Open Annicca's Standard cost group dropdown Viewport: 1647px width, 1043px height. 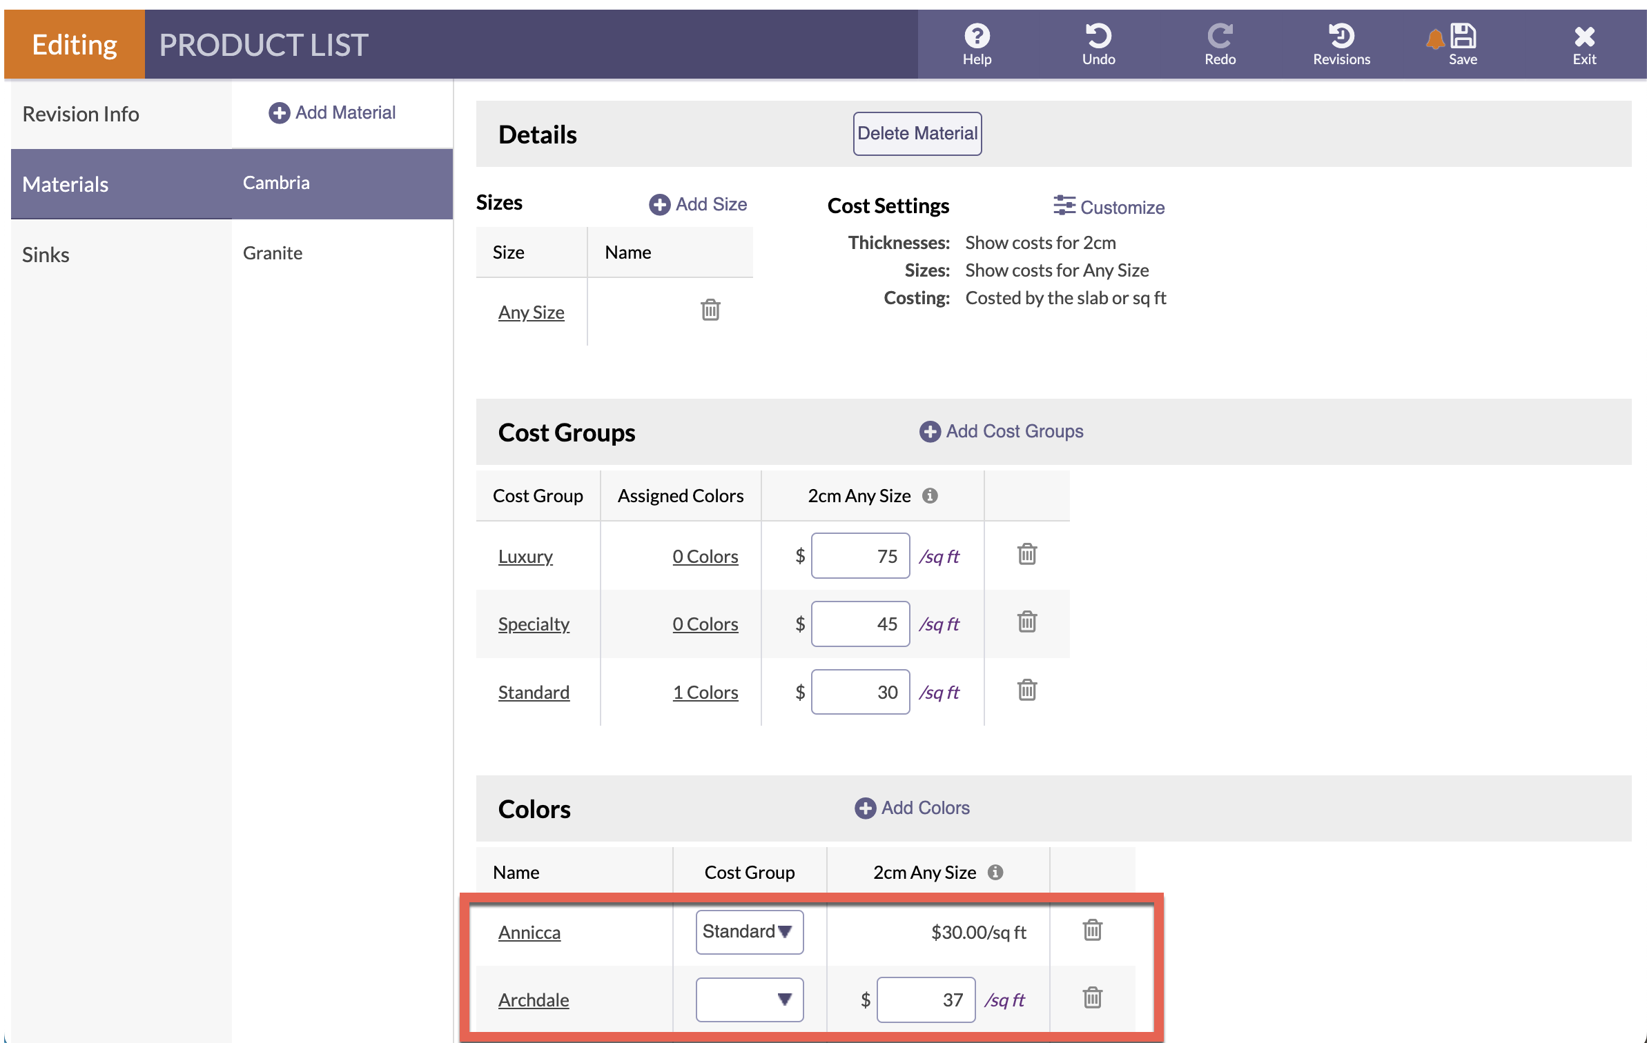[x=749, y=932]
